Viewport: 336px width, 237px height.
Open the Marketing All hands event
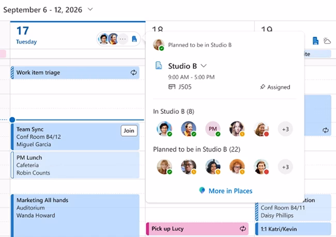click(x=75, y=216)
